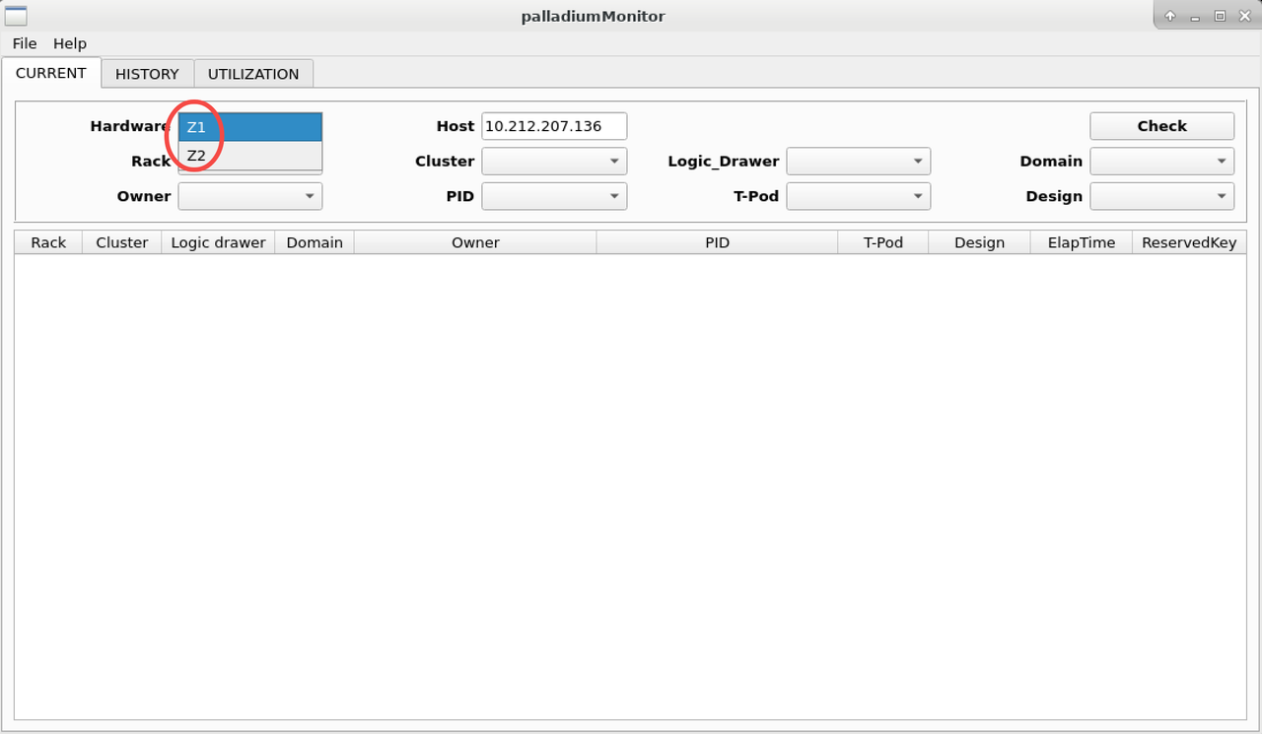The image size is (1262, 734).
Task: Switch to the CURRENT tab
Action: tap(51, 73)
